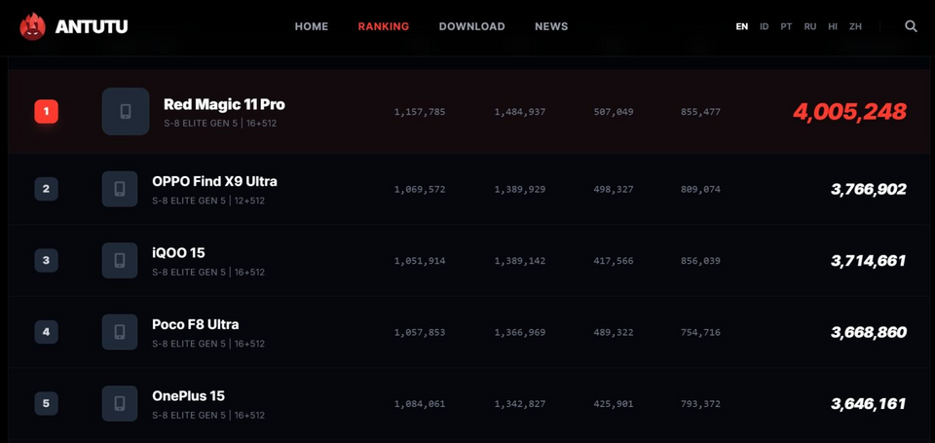Click OPPO score 498,327

click(614, 190)
